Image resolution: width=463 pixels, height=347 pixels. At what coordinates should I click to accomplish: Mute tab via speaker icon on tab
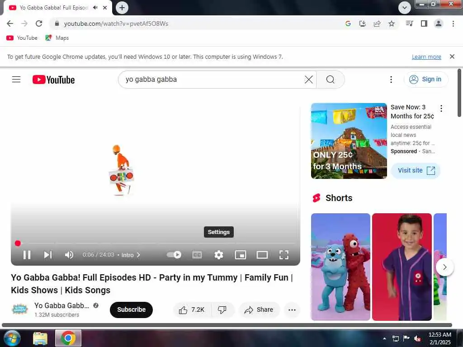click(x=95, y=8)
